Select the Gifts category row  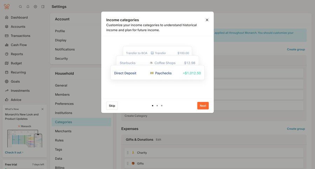[x=214, y=163]
